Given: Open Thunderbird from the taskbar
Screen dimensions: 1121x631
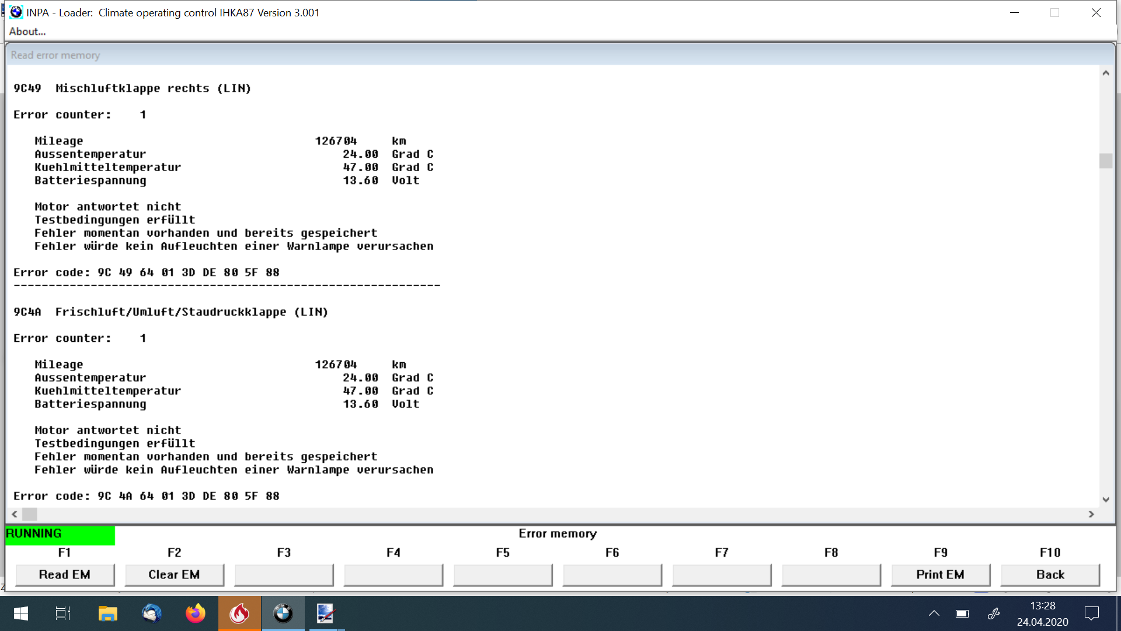Looking at the screenshot, I should pos(152,613).
